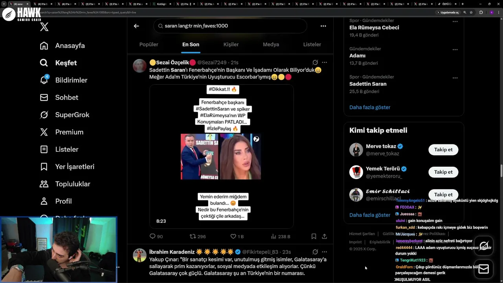Screen dimensions: 503x283
Task: Open Profil in sidebar
Action: [x=55, y=201]
